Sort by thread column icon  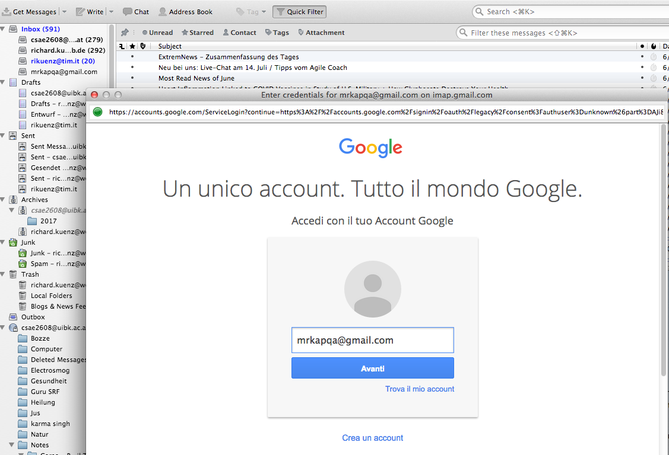[x=122, y=46]
